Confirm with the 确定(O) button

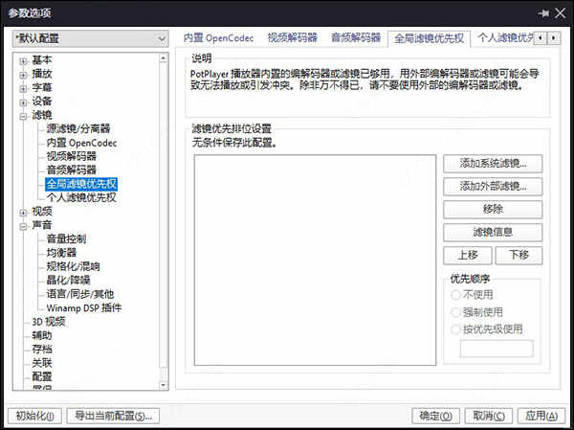coord(435,416)
